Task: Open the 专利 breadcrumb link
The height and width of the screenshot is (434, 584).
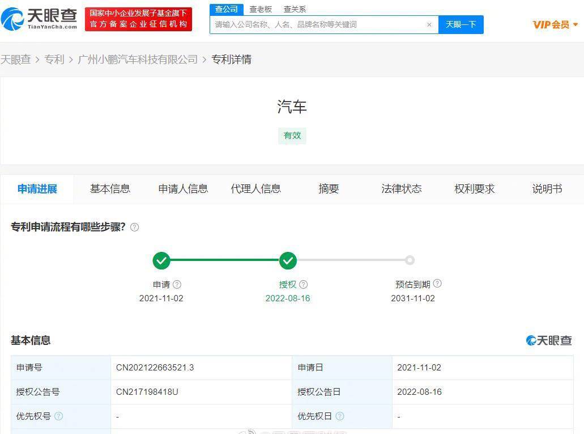Action: (54, 60)
